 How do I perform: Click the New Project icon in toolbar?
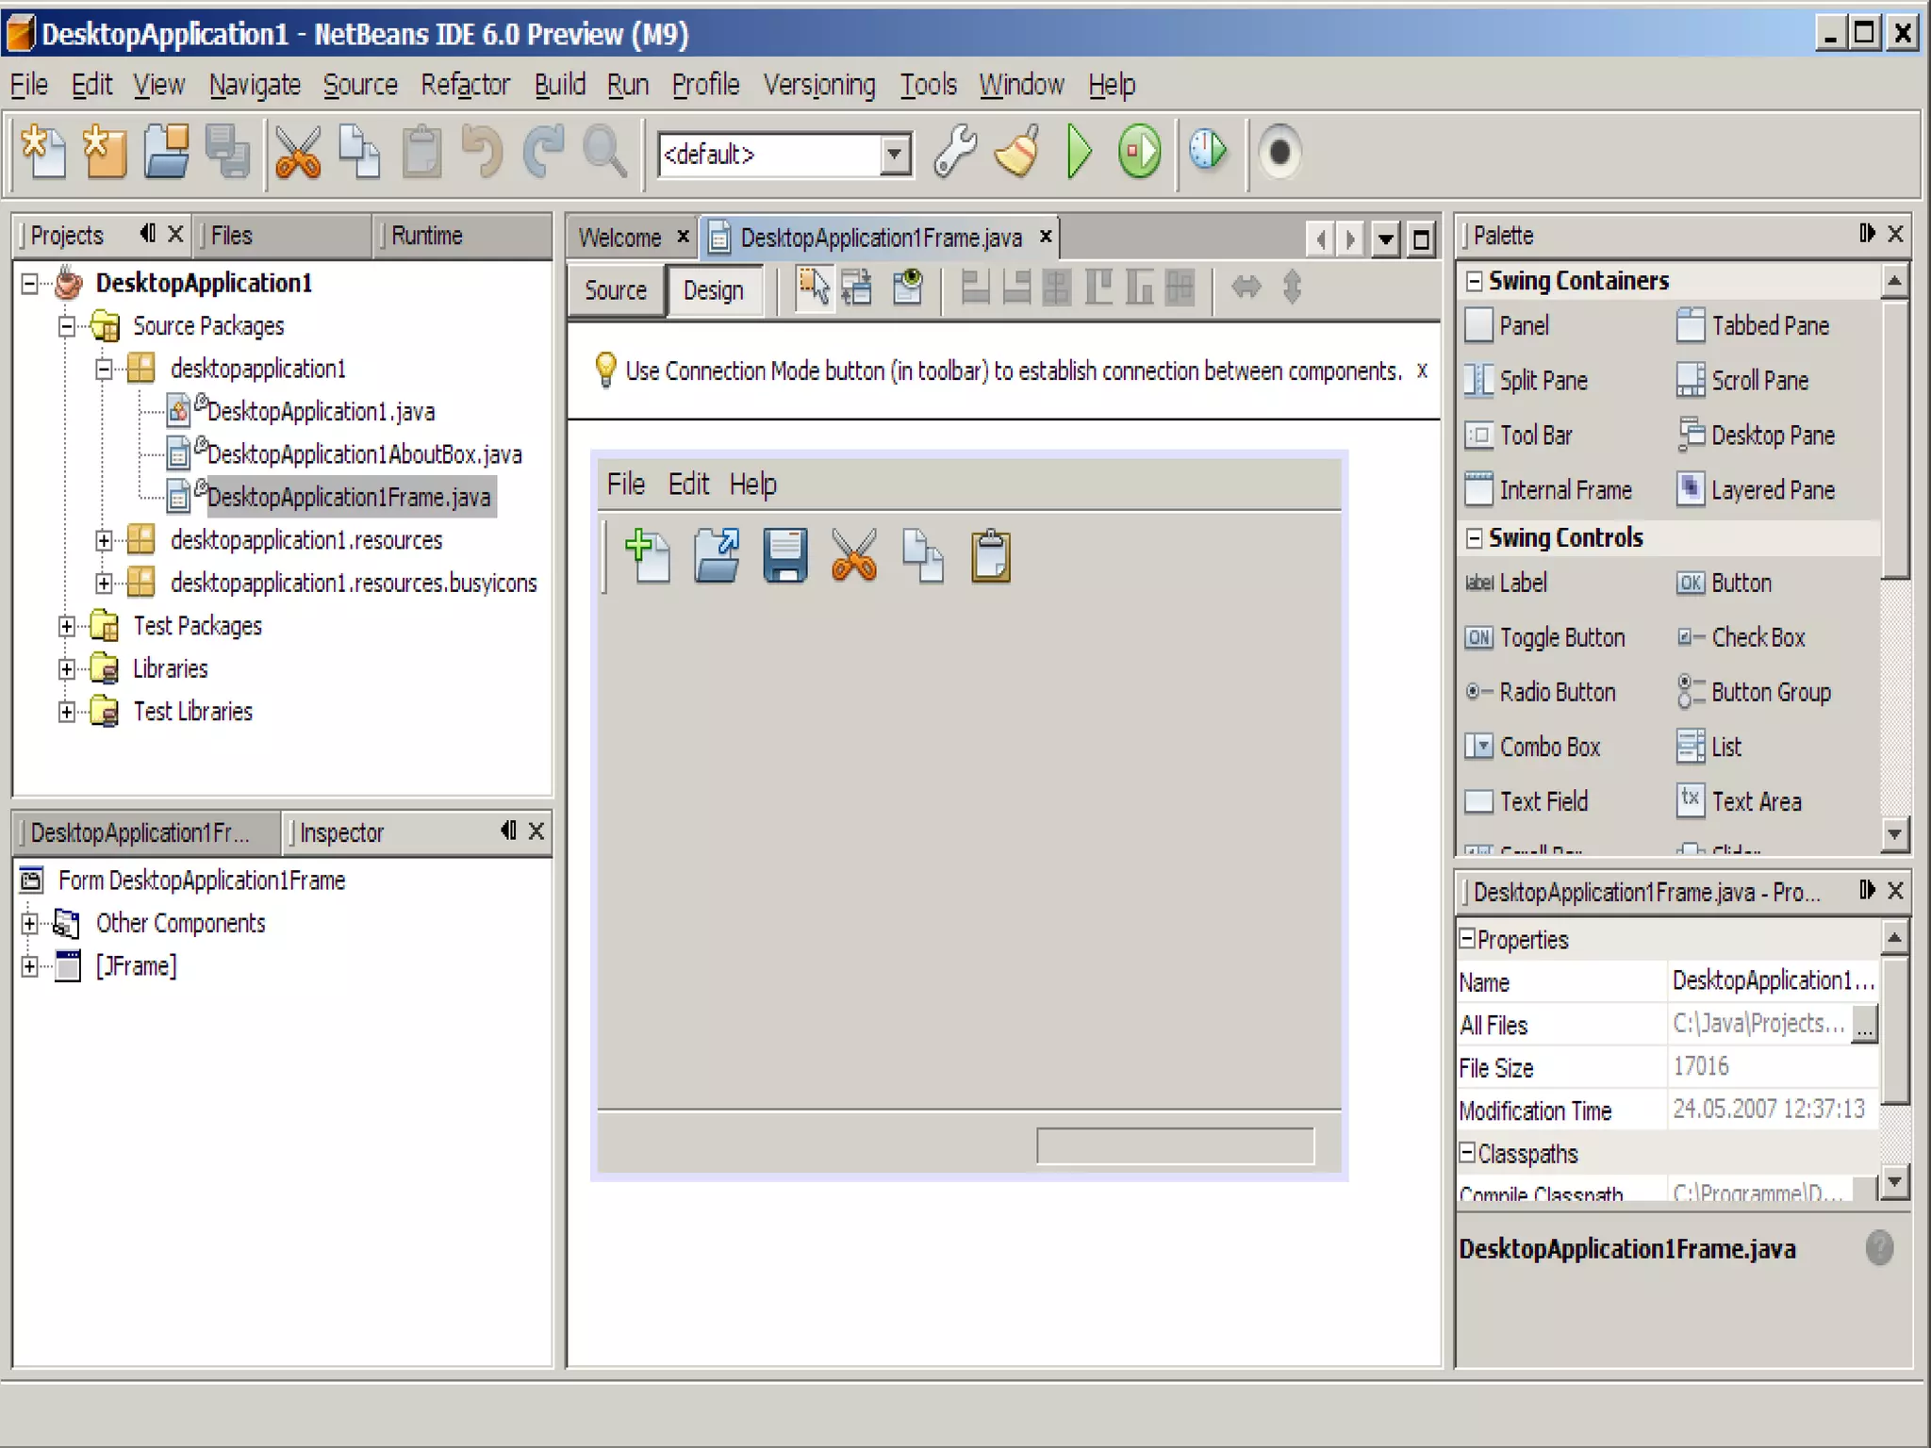tap(105, 153)
